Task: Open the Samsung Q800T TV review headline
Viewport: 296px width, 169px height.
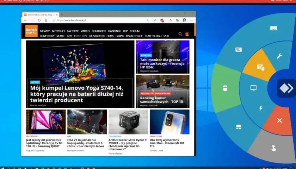Action: tap(44, 143)
